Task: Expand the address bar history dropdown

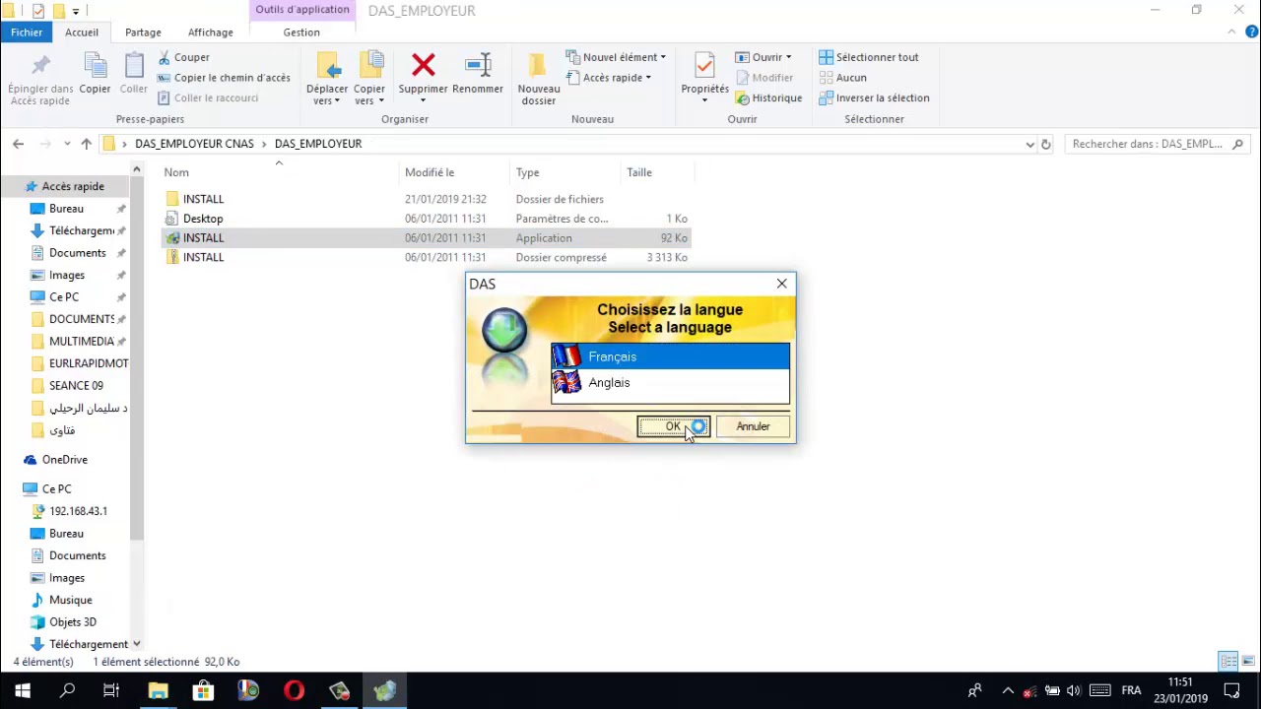Action: point(1030,144)
